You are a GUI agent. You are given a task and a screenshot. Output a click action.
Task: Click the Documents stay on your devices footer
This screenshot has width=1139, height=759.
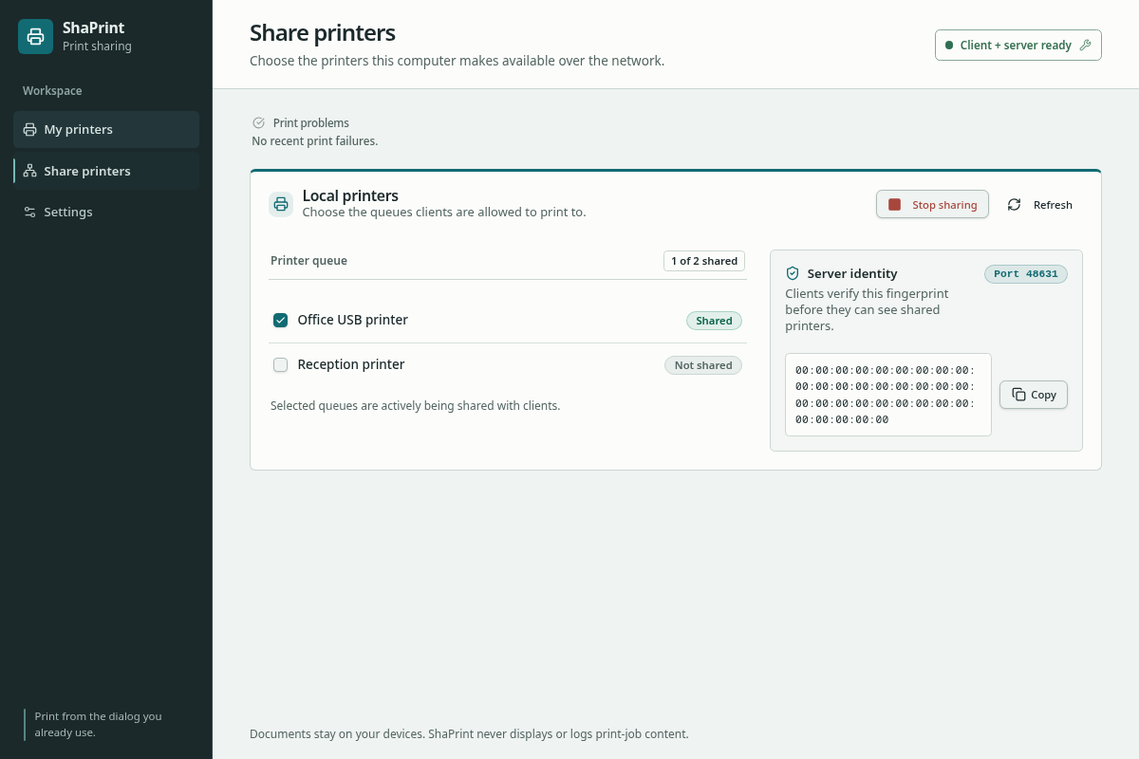pos(469,734)
